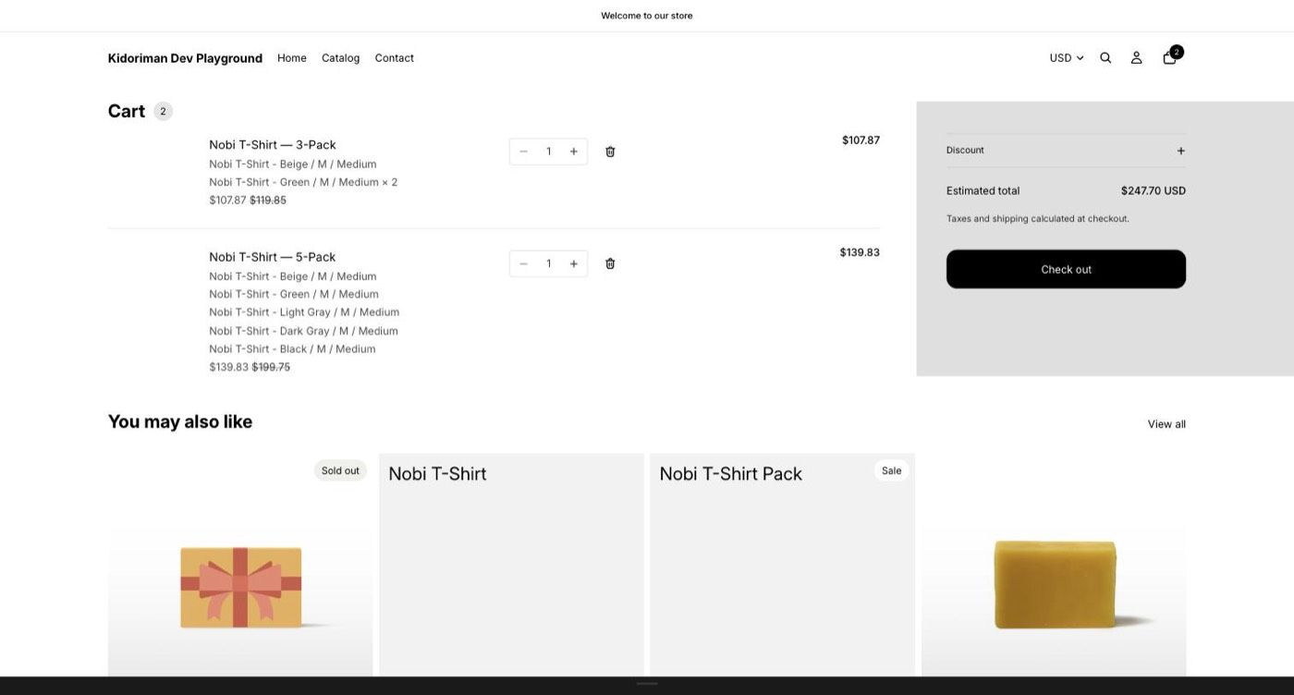This screenshot has height=695, width=1294.
Task: Remove Nobi T-Shirt 5-Pack with trash icon
Action: 610,263
